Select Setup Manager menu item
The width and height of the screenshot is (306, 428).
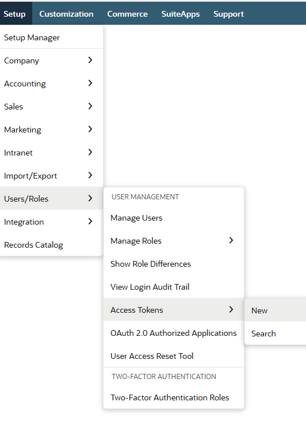coord(51,37)
